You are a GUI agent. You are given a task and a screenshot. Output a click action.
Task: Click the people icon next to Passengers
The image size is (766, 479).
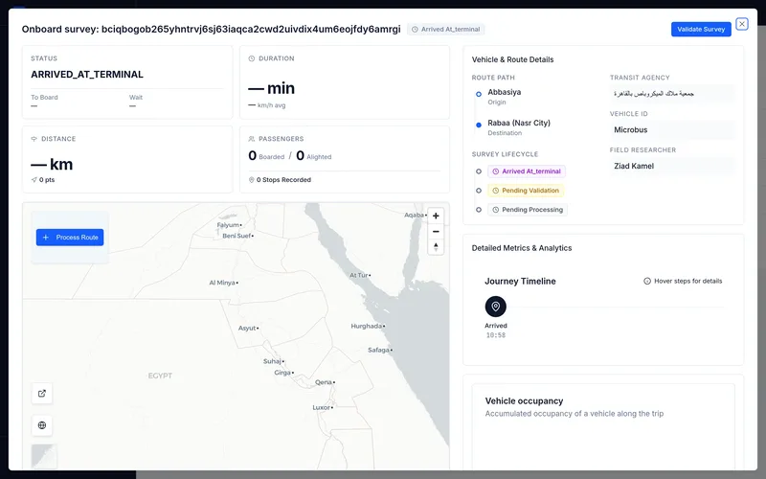(252, 139)
